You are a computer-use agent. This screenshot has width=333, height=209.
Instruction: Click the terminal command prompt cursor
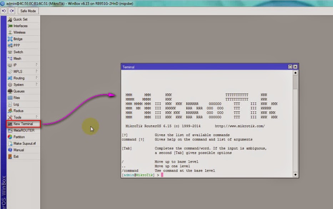tap(162, 175)
